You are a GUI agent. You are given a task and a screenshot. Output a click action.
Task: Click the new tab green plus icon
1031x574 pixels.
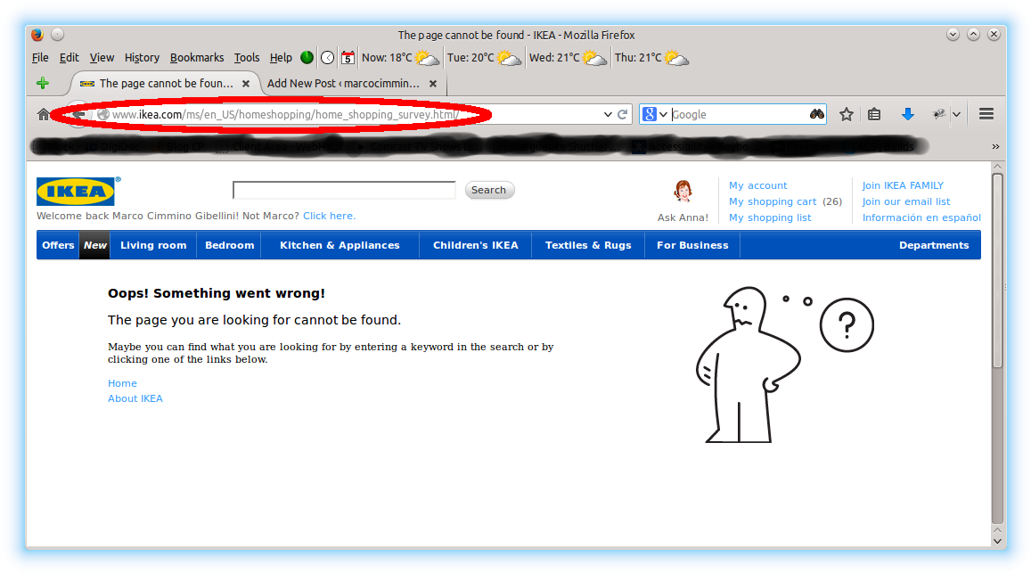coord(42,83)
